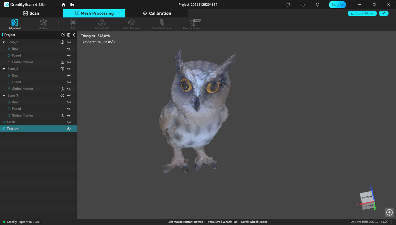Viewport: 396px width, 225px height.
Task: Collapse the Scan_2 tree node
Action: pyautogui.click(x=4, y=69)
